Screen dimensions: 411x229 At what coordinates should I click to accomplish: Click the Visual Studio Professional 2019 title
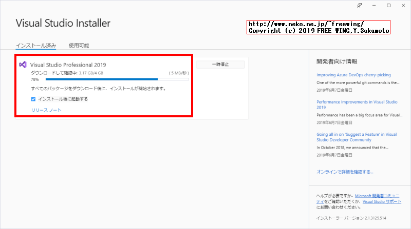pyautogui.click(x=68, y=65)
